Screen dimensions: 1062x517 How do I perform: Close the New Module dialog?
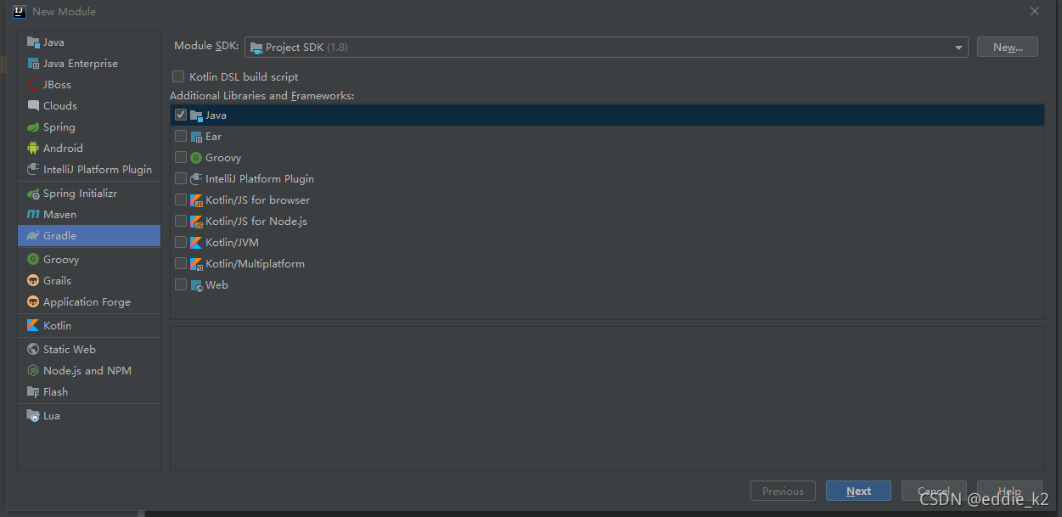pyautogui.click(x=1034, y=11)
